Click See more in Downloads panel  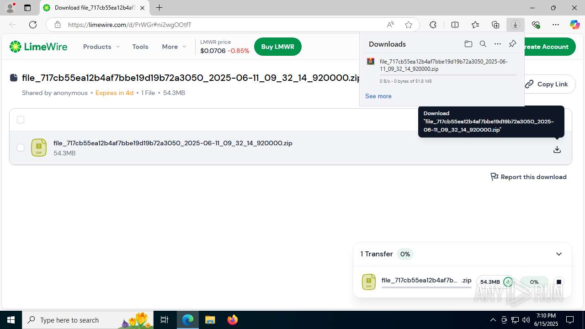[378, 96]
